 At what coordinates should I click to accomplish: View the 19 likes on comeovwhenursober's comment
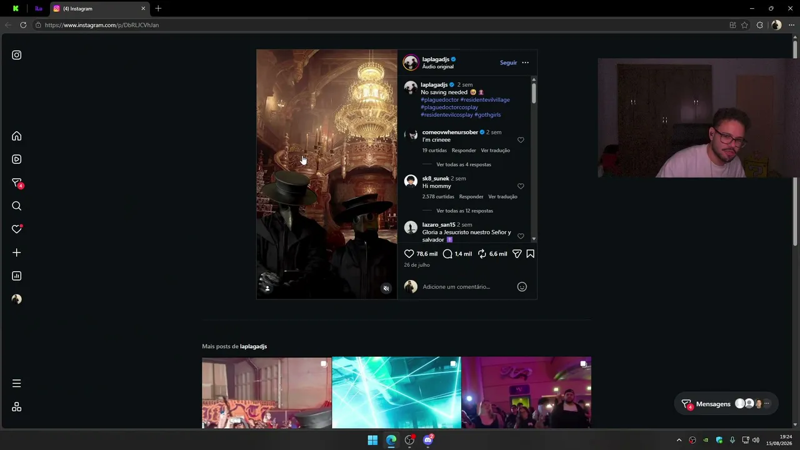click(x=434, y=151)
